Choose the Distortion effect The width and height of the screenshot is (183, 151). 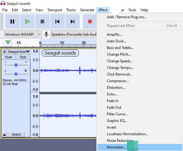[140, 87]
